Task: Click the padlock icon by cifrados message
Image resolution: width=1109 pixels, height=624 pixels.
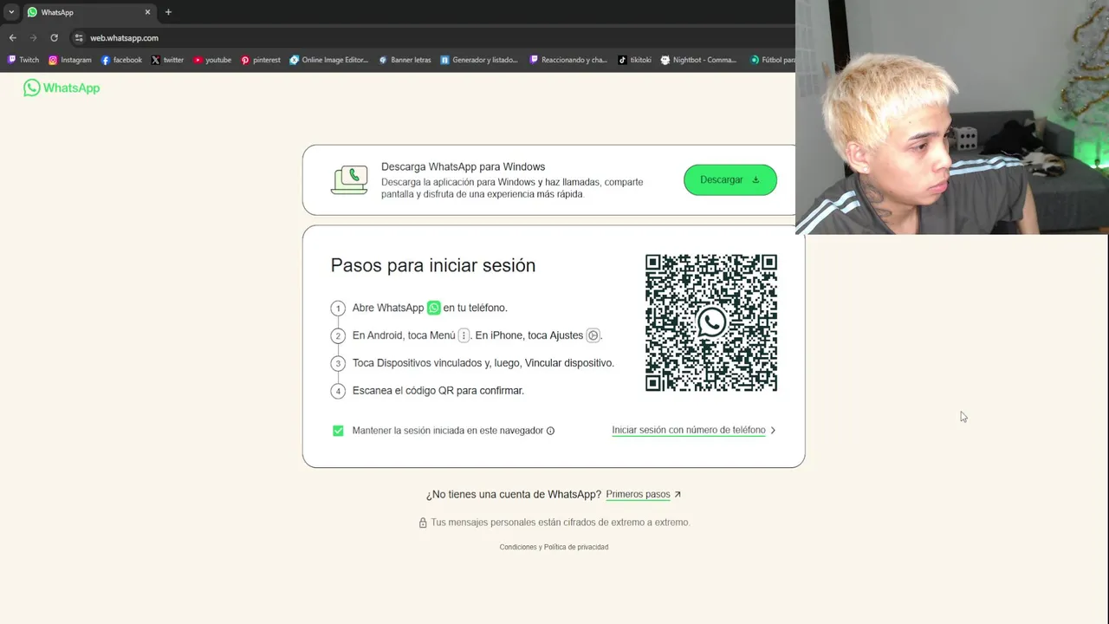Action: pos(423,523)
